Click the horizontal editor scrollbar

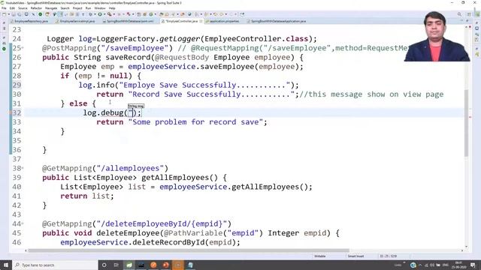(x=189, y=250)
